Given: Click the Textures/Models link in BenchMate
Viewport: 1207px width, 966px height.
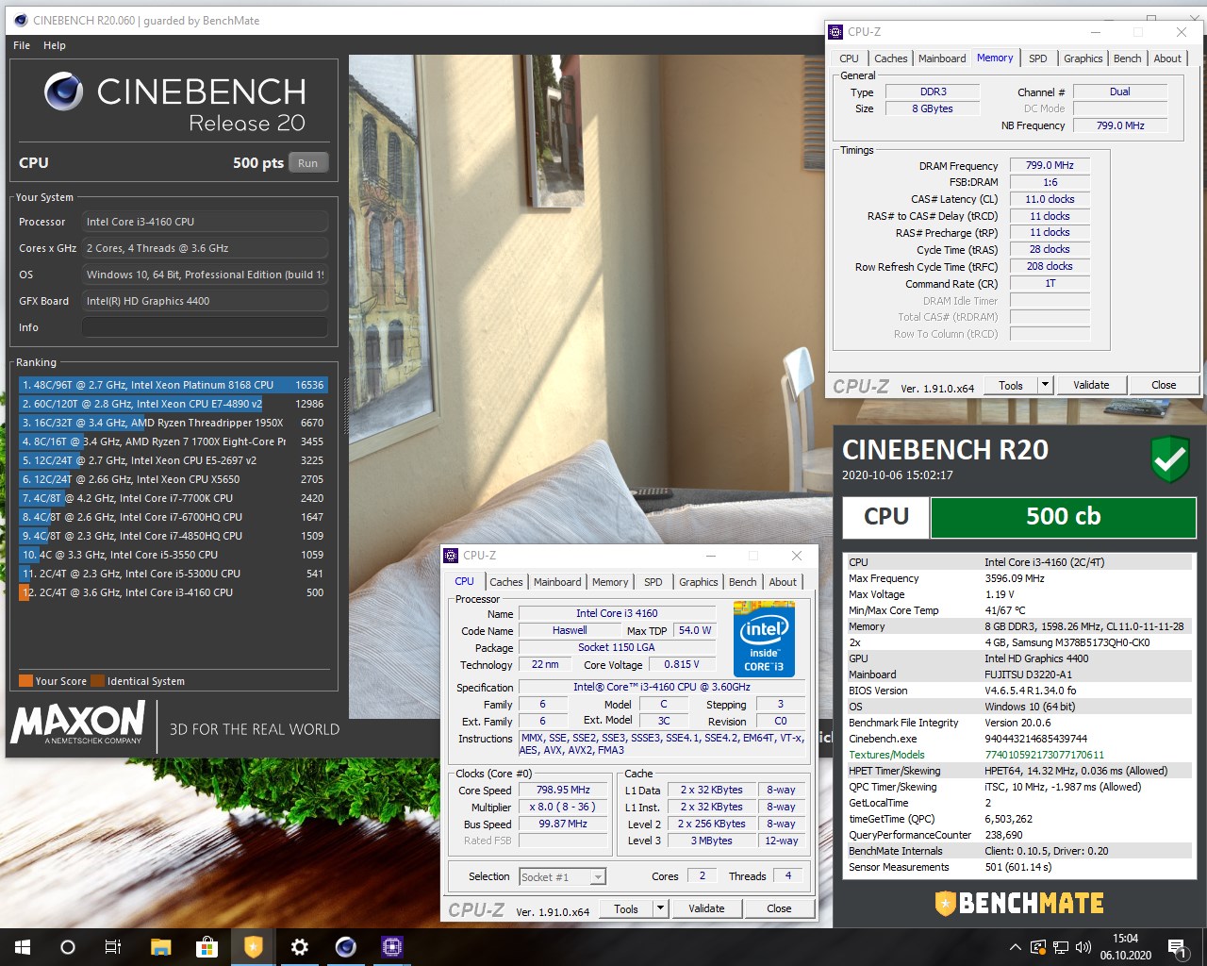Looking at the screenshot, I should coord(886,755).
